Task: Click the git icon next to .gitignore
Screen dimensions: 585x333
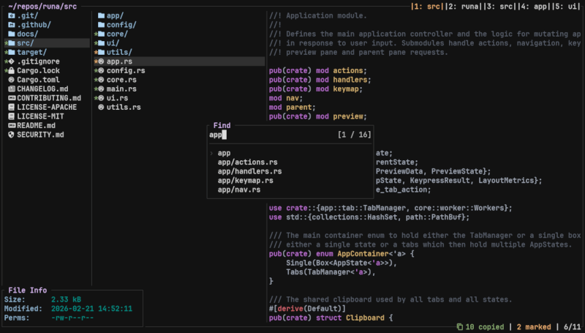Action: (x=12, y=61)
